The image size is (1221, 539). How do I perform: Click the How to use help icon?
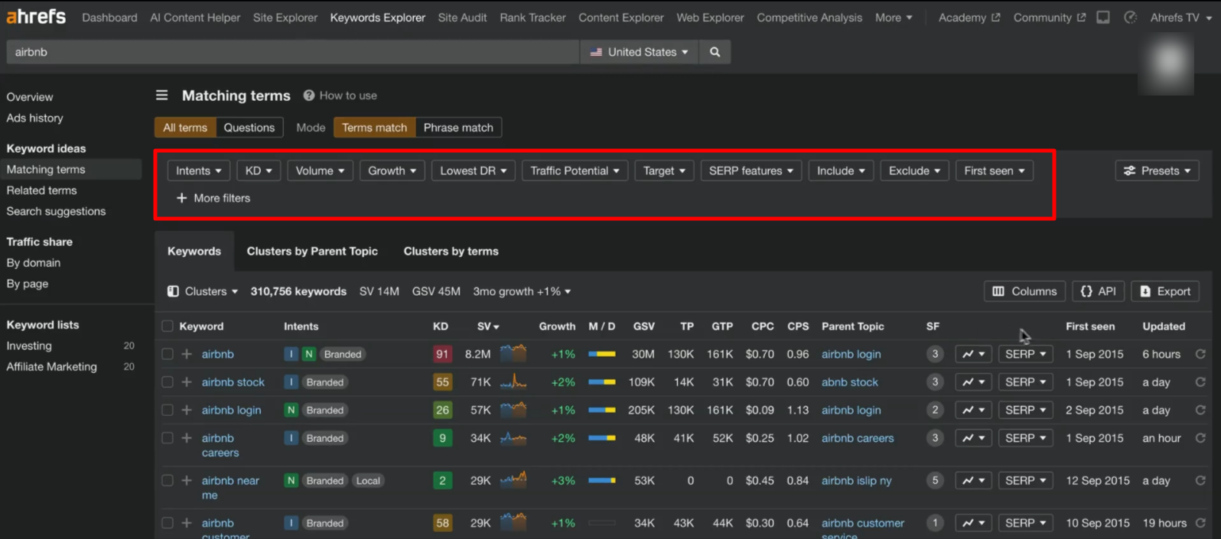pos(309,96)
